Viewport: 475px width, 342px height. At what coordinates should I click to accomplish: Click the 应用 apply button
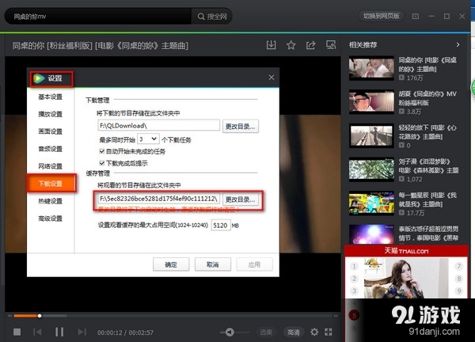coord(254,264)
